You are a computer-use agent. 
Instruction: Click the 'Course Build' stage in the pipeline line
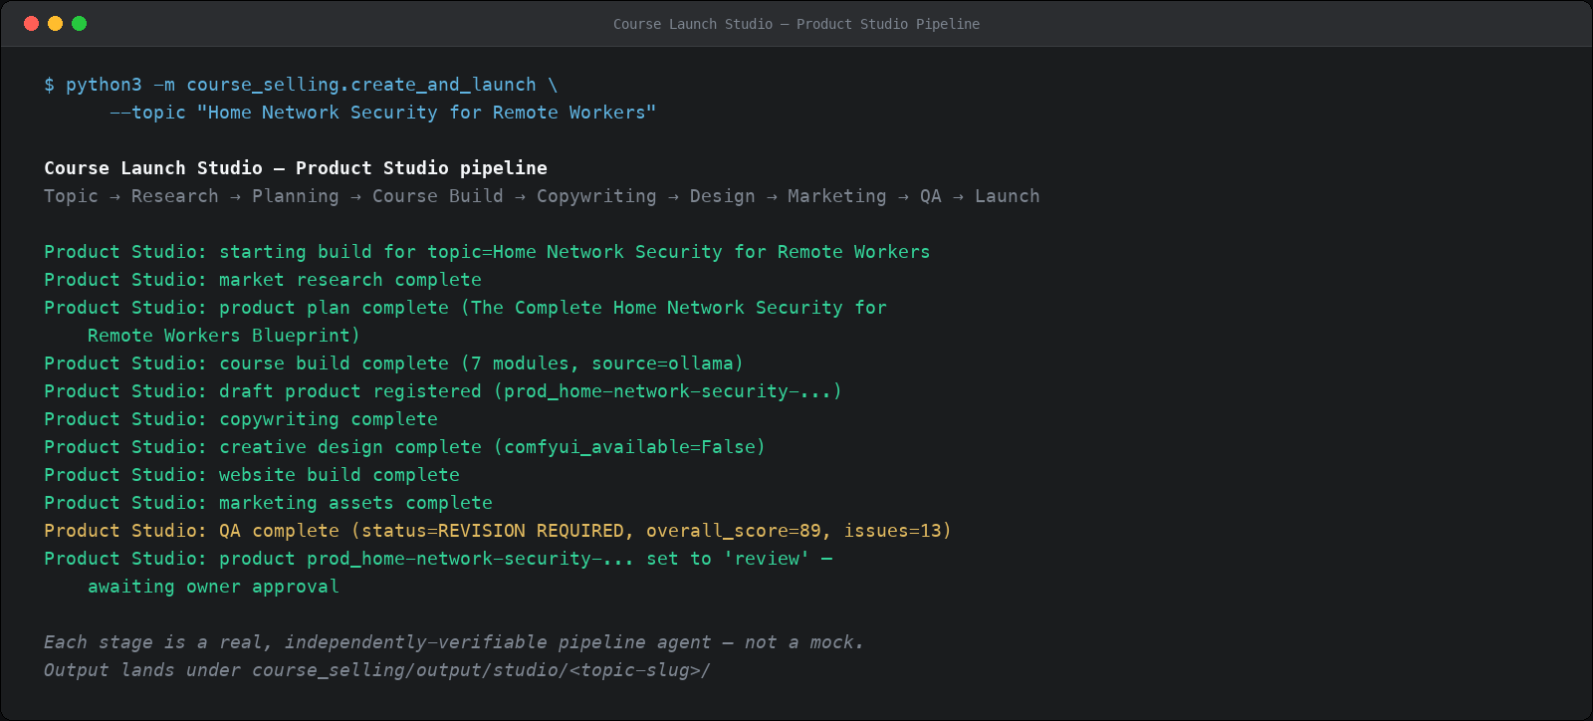(x=438, y=196)
